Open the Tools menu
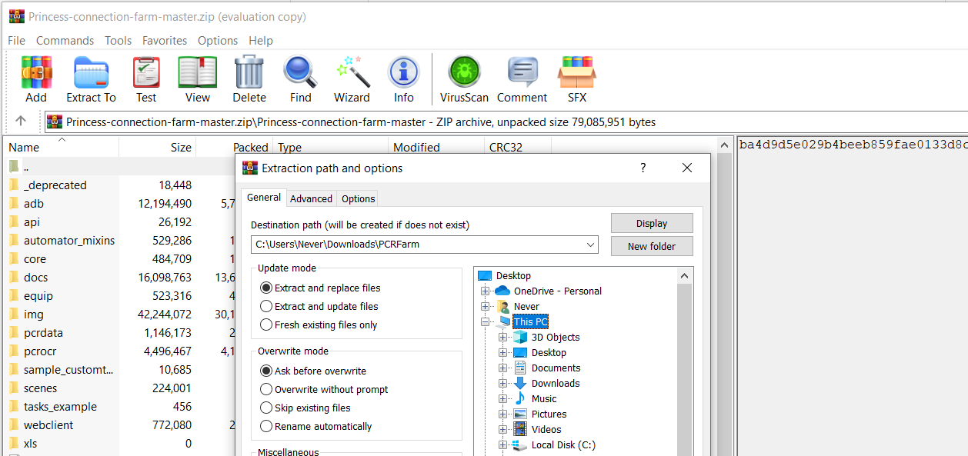This screenshot has height=456, width=968. (118, 40)
